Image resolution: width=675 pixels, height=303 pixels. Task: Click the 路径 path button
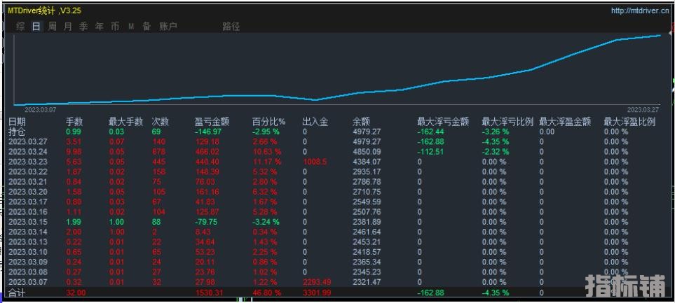tap(231, 27)
